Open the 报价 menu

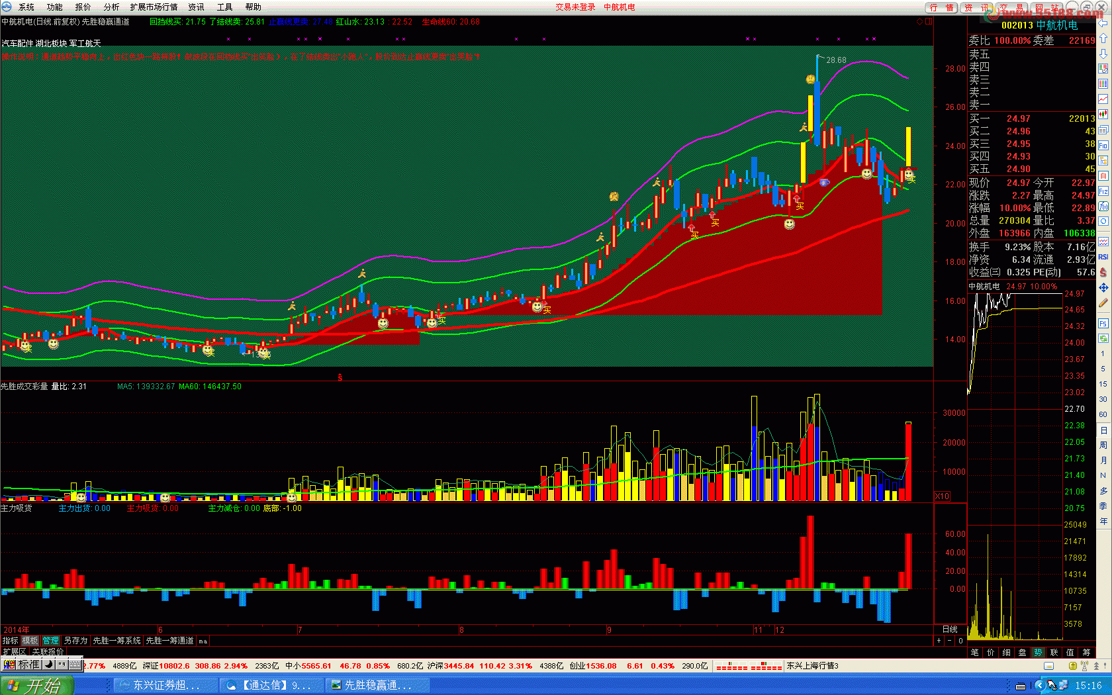[83, 7]
